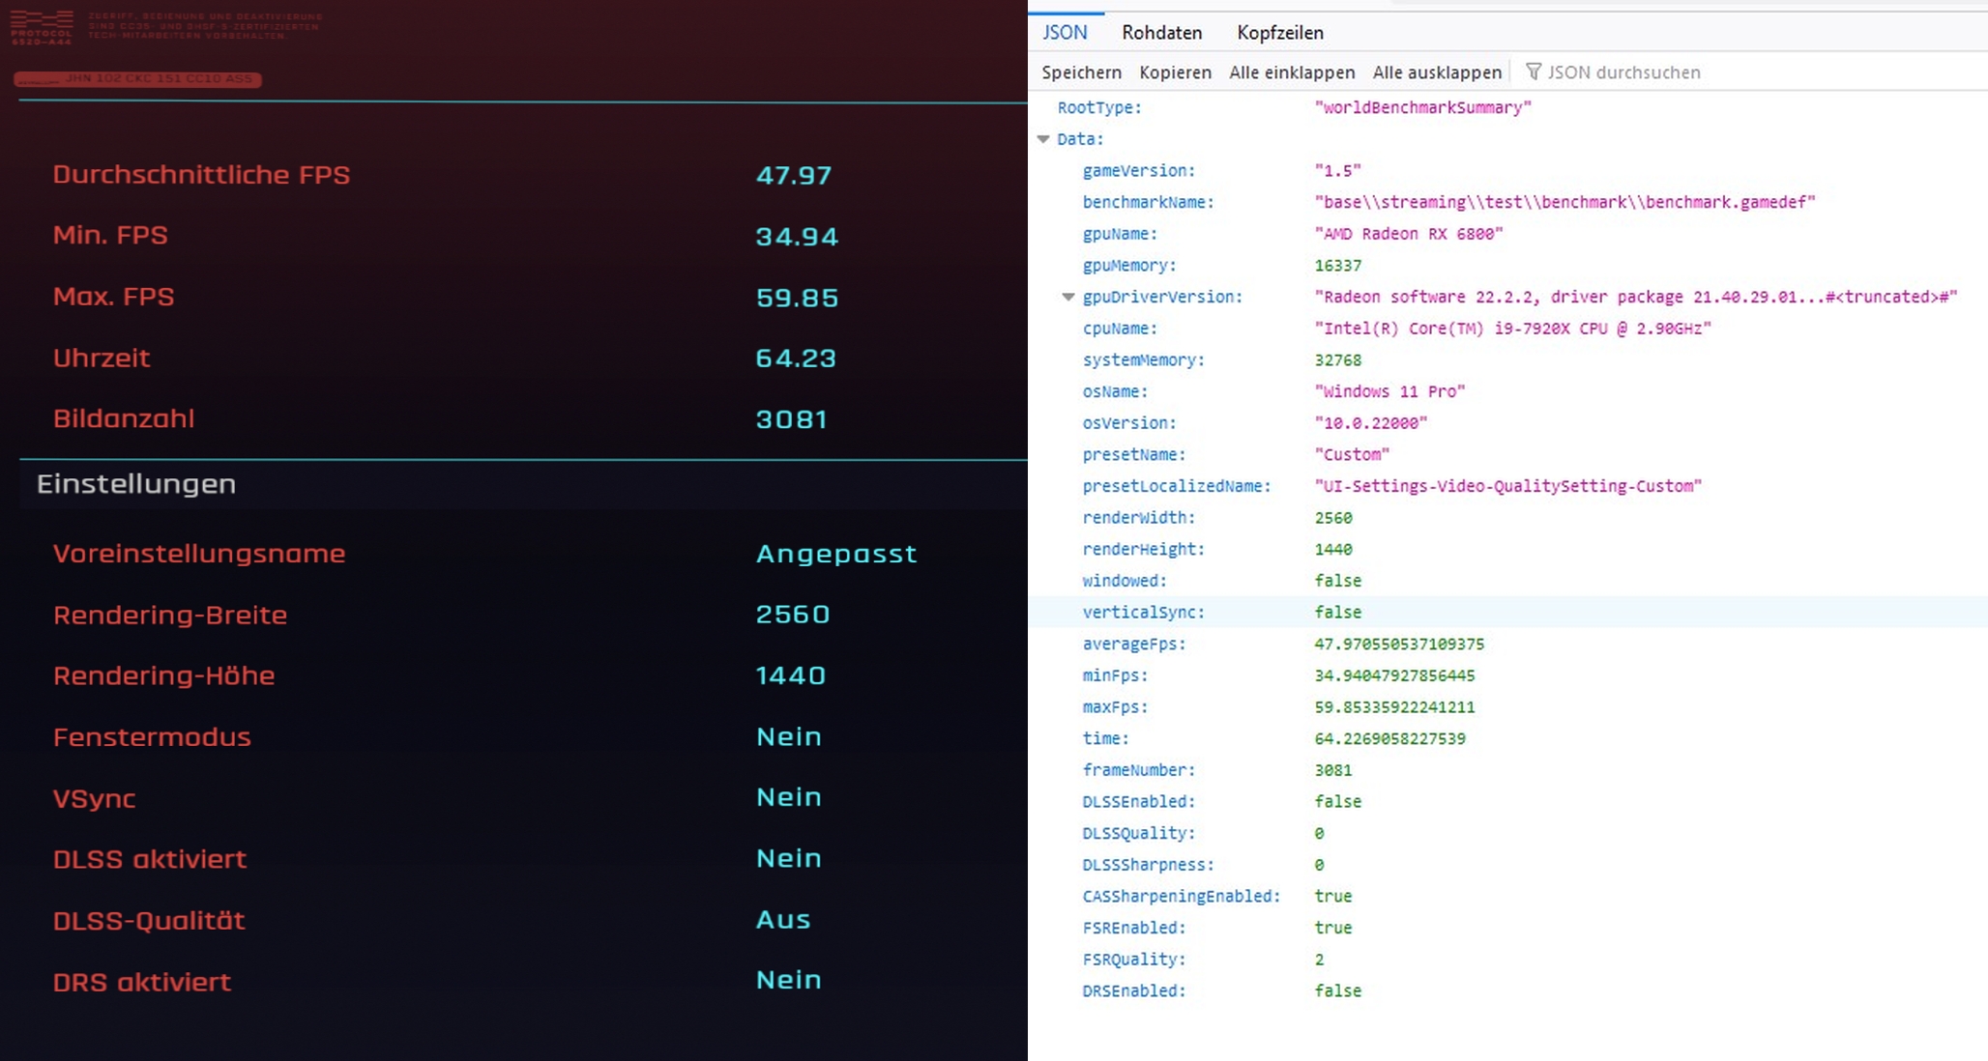
Task: Click Kopieren to copy the JSON
Action: click(1175, 72)
